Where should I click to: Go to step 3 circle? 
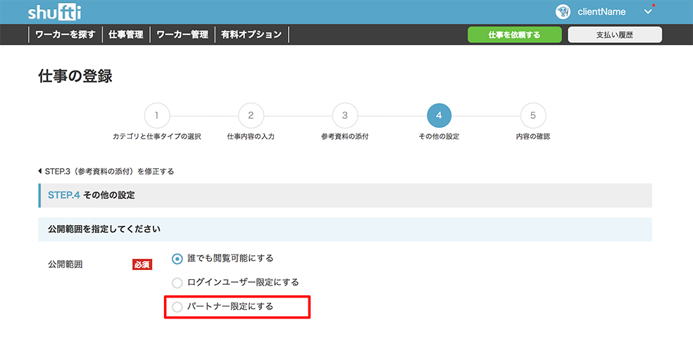point(344,116)
